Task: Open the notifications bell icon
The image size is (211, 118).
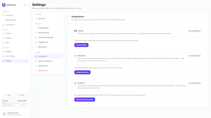Action: [25, 5]
